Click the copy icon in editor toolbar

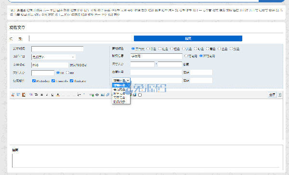[x=18, y=95]
